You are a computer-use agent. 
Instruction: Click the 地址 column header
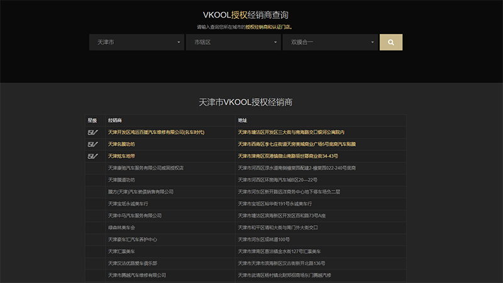(243, 120)
